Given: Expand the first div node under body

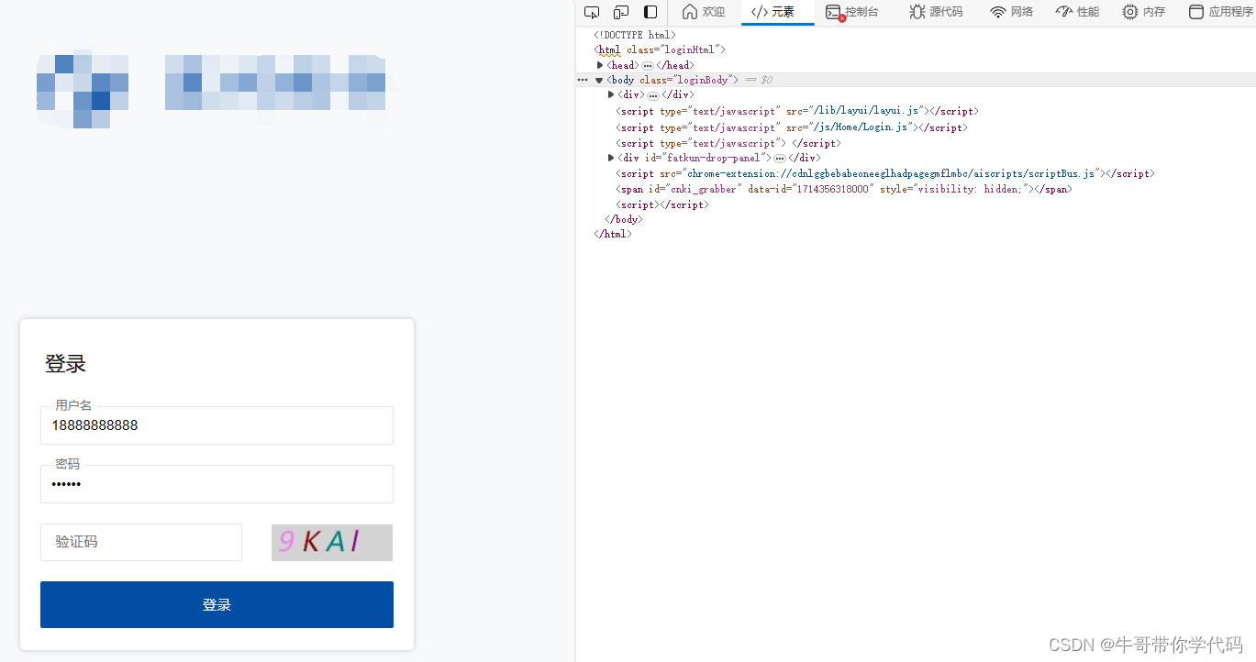Looking at the screenshot, I should (611, 94).
